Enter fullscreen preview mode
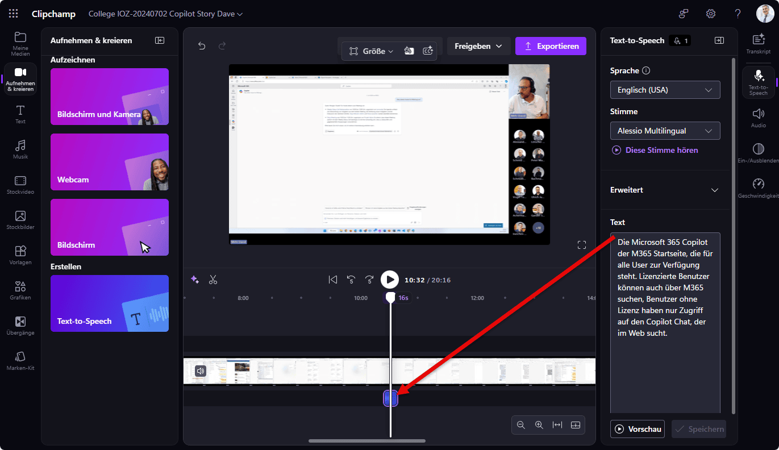This screenshot has height=450, width=779. [581, 245]
